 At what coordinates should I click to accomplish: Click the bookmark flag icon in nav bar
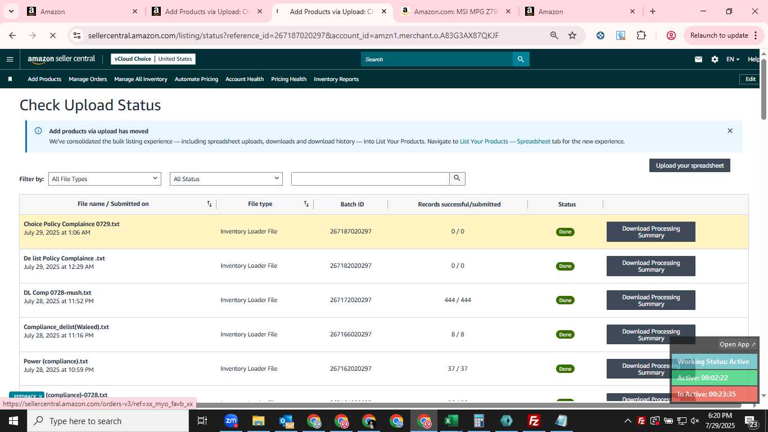tap(10, 79)
